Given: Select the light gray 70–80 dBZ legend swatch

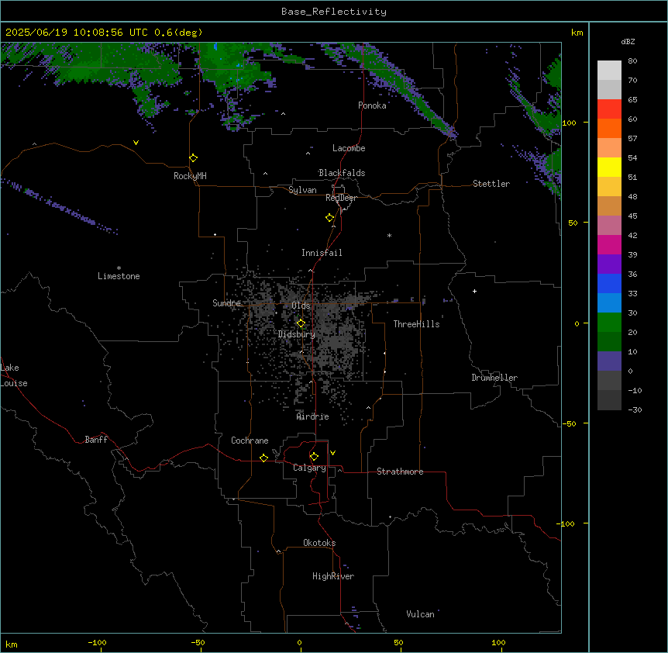Looking at the screenshot, I should 609,70.
